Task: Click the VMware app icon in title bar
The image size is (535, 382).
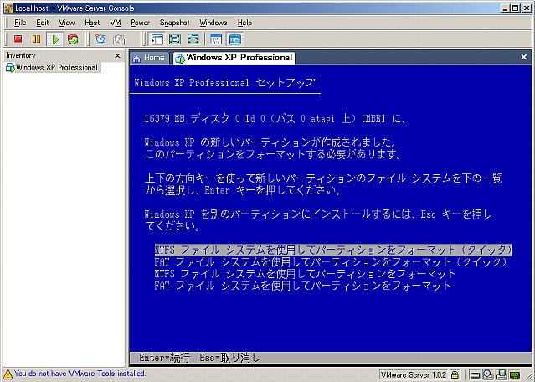Action: click(8, 8)
